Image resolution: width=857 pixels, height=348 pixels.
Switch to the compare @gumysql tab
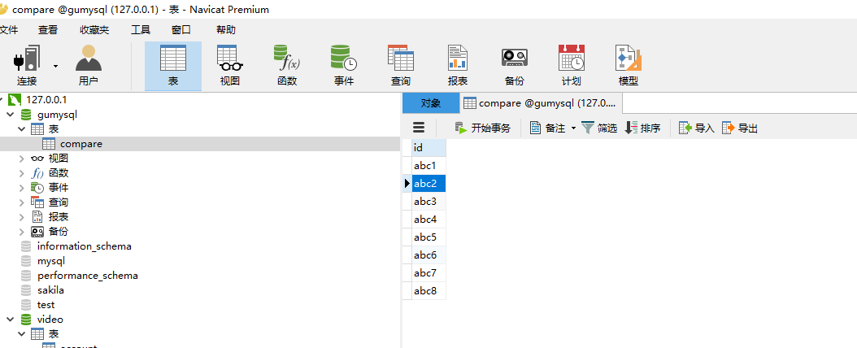[541, 102]
